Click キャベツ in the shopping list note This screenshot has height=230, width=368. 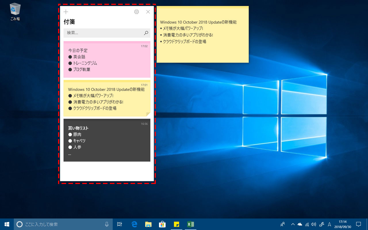79,141
